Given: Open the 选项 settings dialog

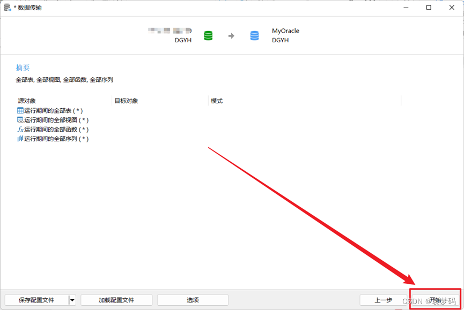Looking at the screenshot, I should [x=193, y=300].
